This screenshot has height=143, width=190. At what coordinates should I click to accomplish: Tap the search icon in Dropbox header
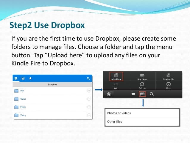[x=88, y=78]
